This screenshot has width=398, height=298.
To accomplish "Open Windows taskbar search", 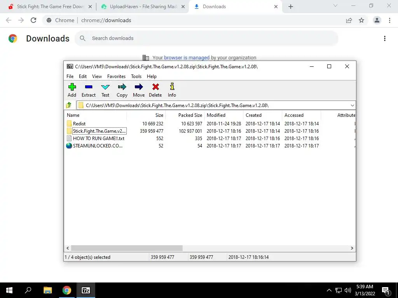I will [28, 290].
